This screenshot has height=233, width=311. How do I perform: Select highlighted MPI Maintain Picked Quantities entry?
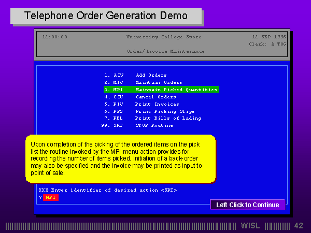[160, 90]
